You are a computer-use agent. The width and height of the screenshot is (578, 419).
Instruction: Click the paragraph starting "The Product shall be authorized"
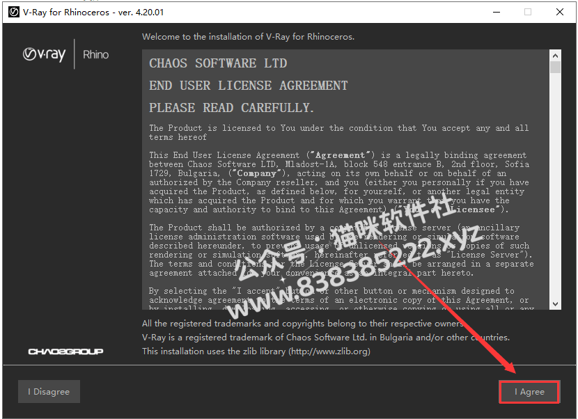341,250
